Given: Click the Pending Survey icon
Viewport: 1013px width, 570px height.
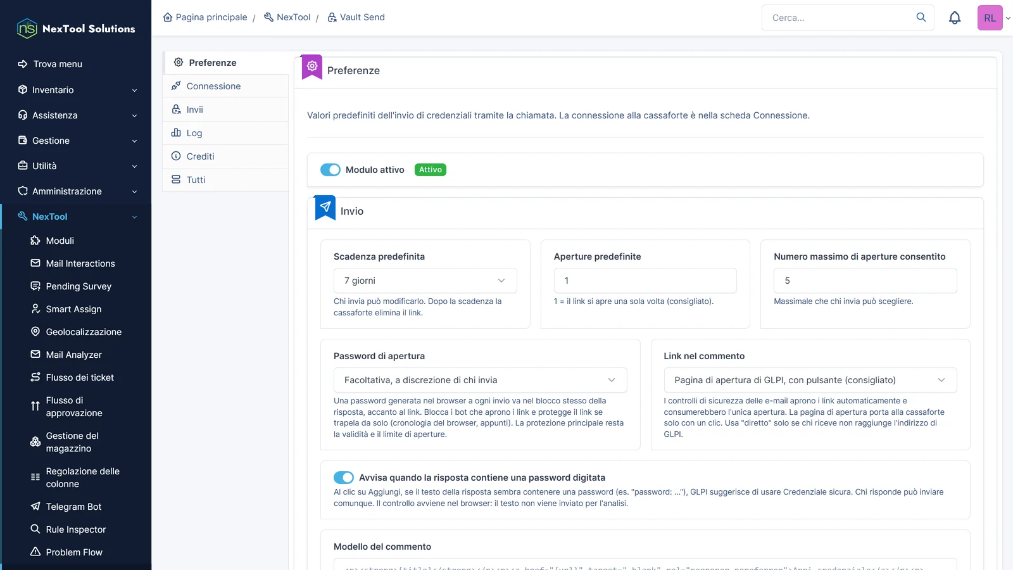Looking at the screenshot, I should click(35, 286).
